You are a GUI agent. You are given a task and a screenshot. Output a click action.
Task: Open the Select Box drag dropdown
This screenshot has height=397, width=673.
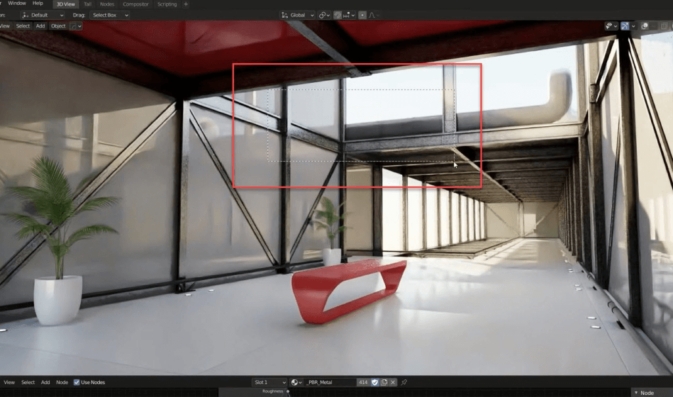pyautogui.click(x=110, y=15)
